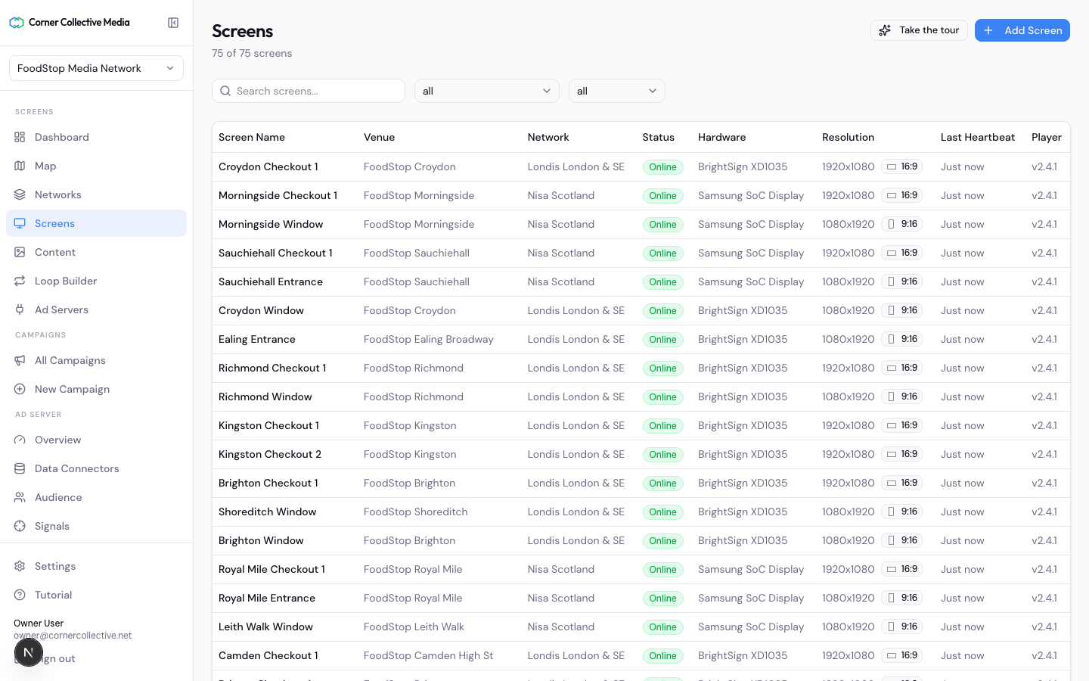Open the Networks menu item
This screenshot has width=1089, height=681.
tap(96, 194)
